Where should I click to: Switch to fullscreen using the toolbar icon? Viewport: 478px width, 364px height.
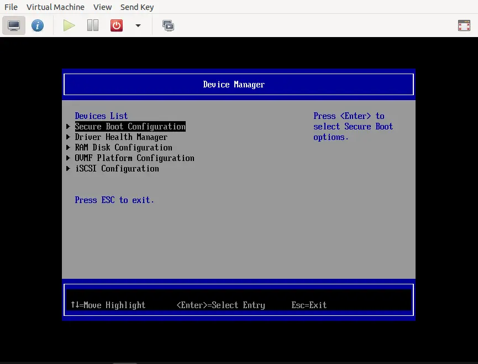click(464, 25)
